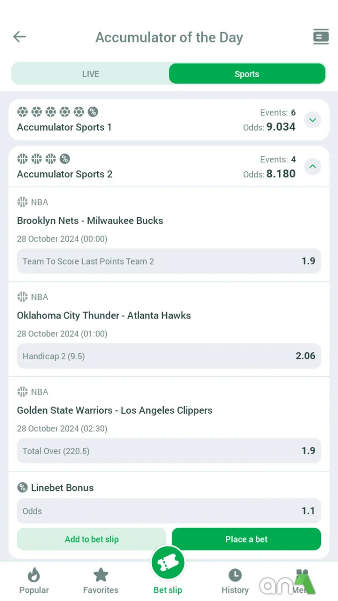
Task: Switch to the LIVE tab
Action: coord(91,74)
